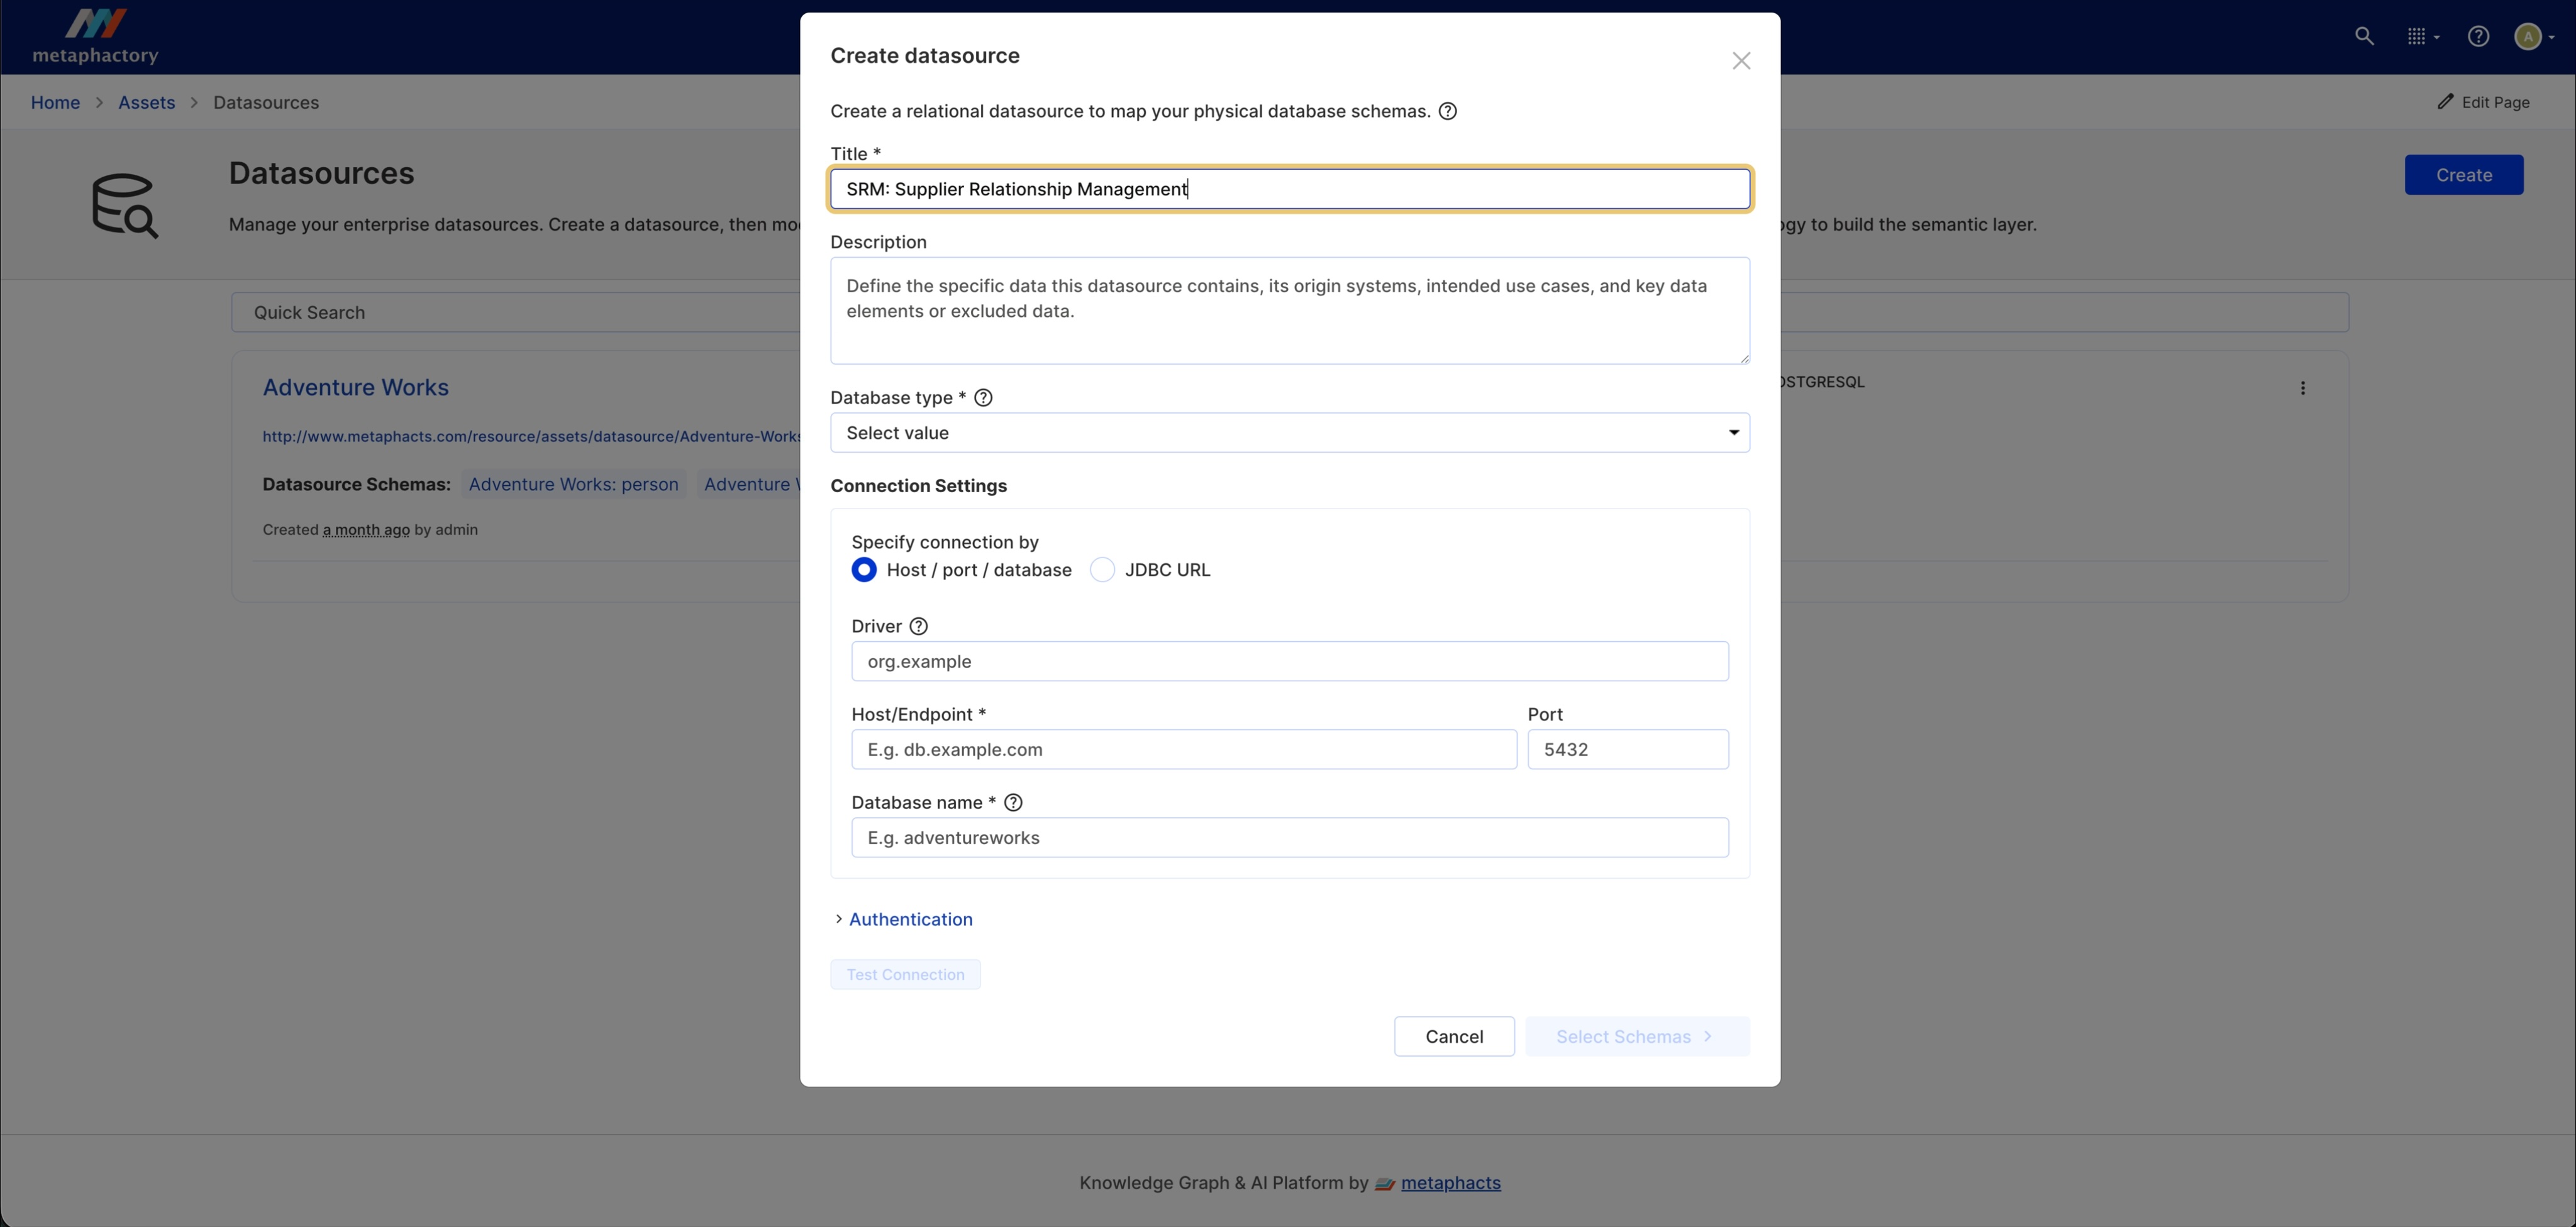Open the Database type dropdown

coord(1290,432)
